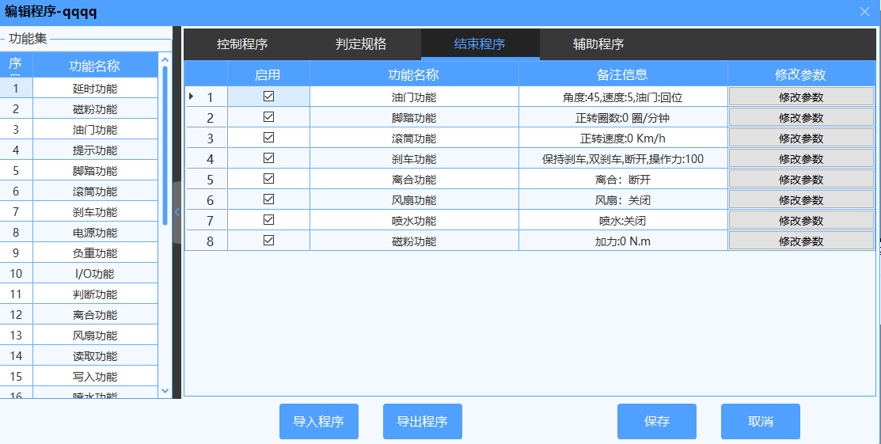Click the row 1 selection arrow indicator
Viewport: 881px width, 444px height.
(x=192, y=97)
